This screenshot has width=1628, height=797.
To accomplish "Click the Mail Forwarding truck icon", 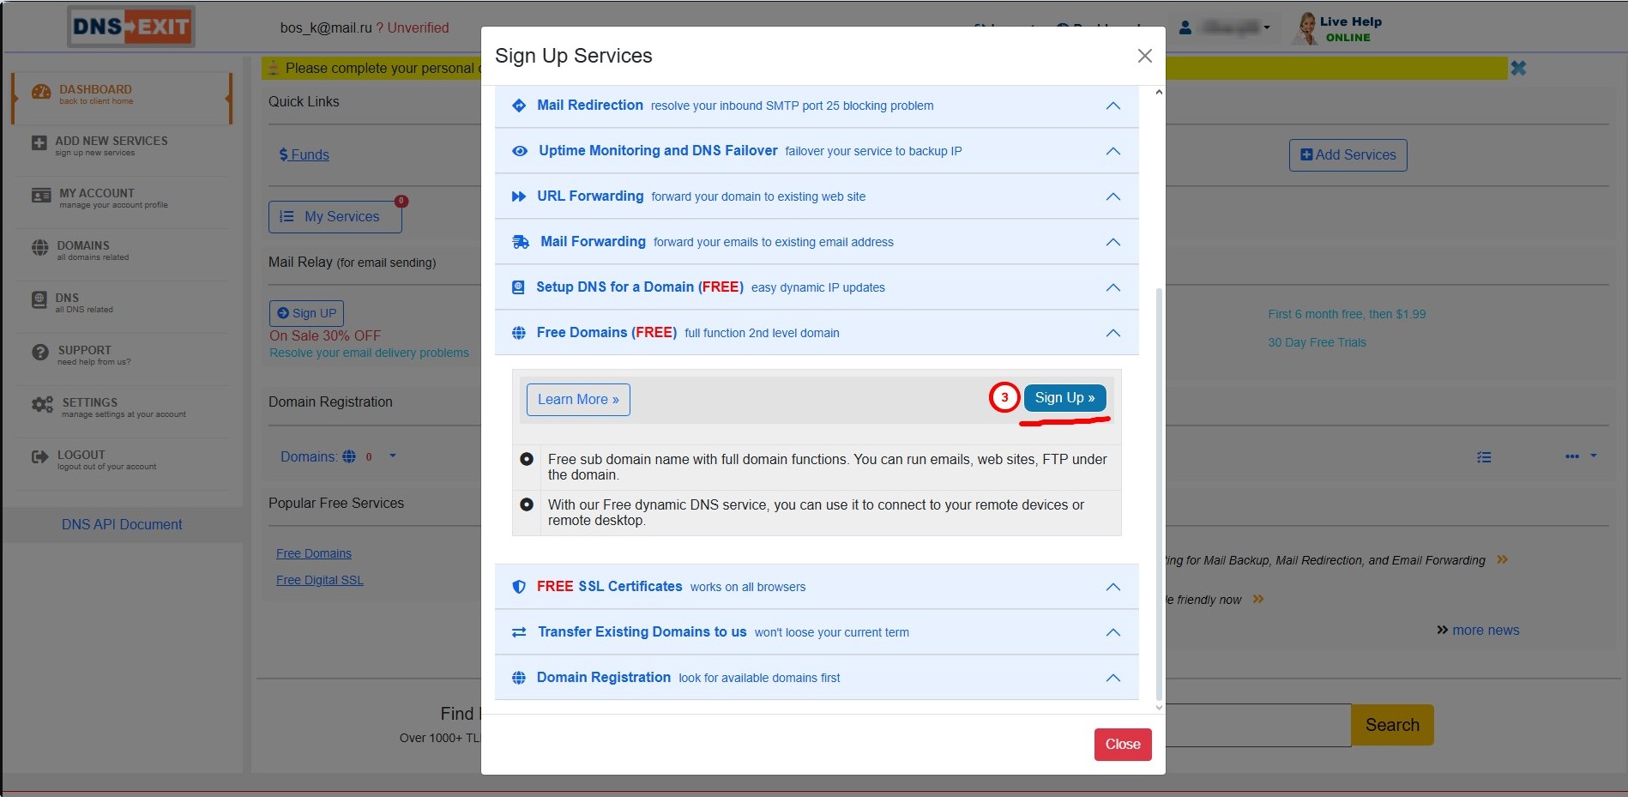I will (x=520, y=242).
